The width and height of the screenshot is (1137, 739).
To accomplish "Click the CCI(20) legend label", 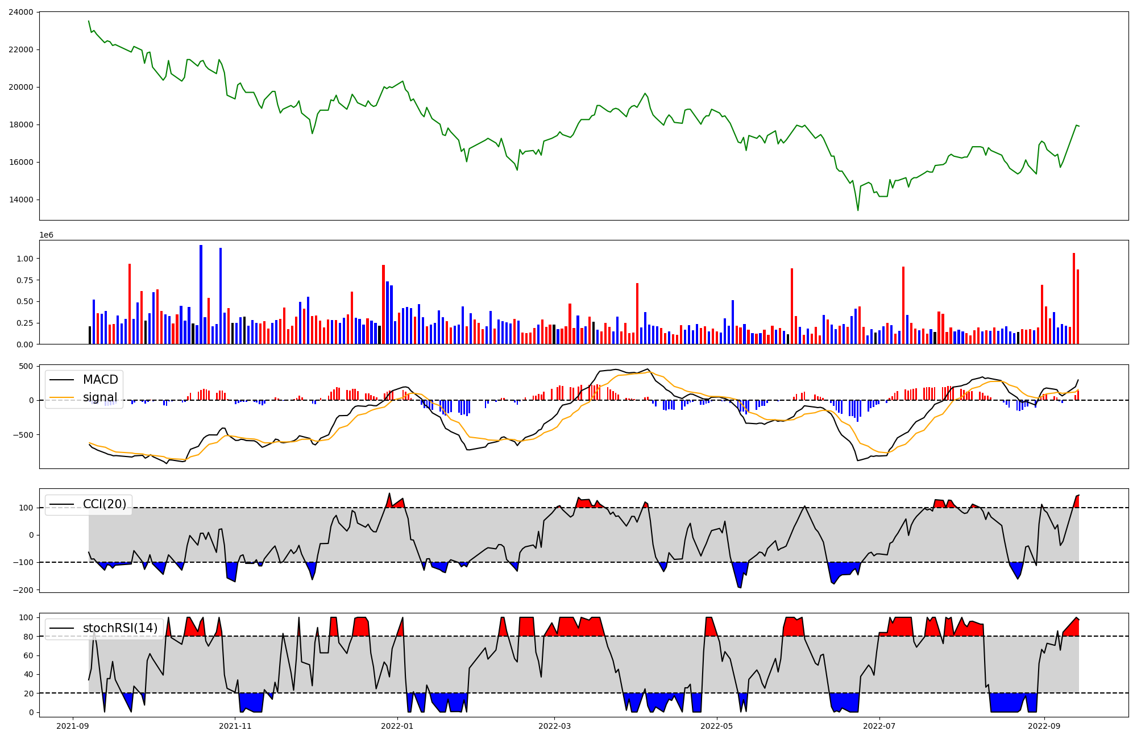I will pyautogui.click(x=105, y=504).
